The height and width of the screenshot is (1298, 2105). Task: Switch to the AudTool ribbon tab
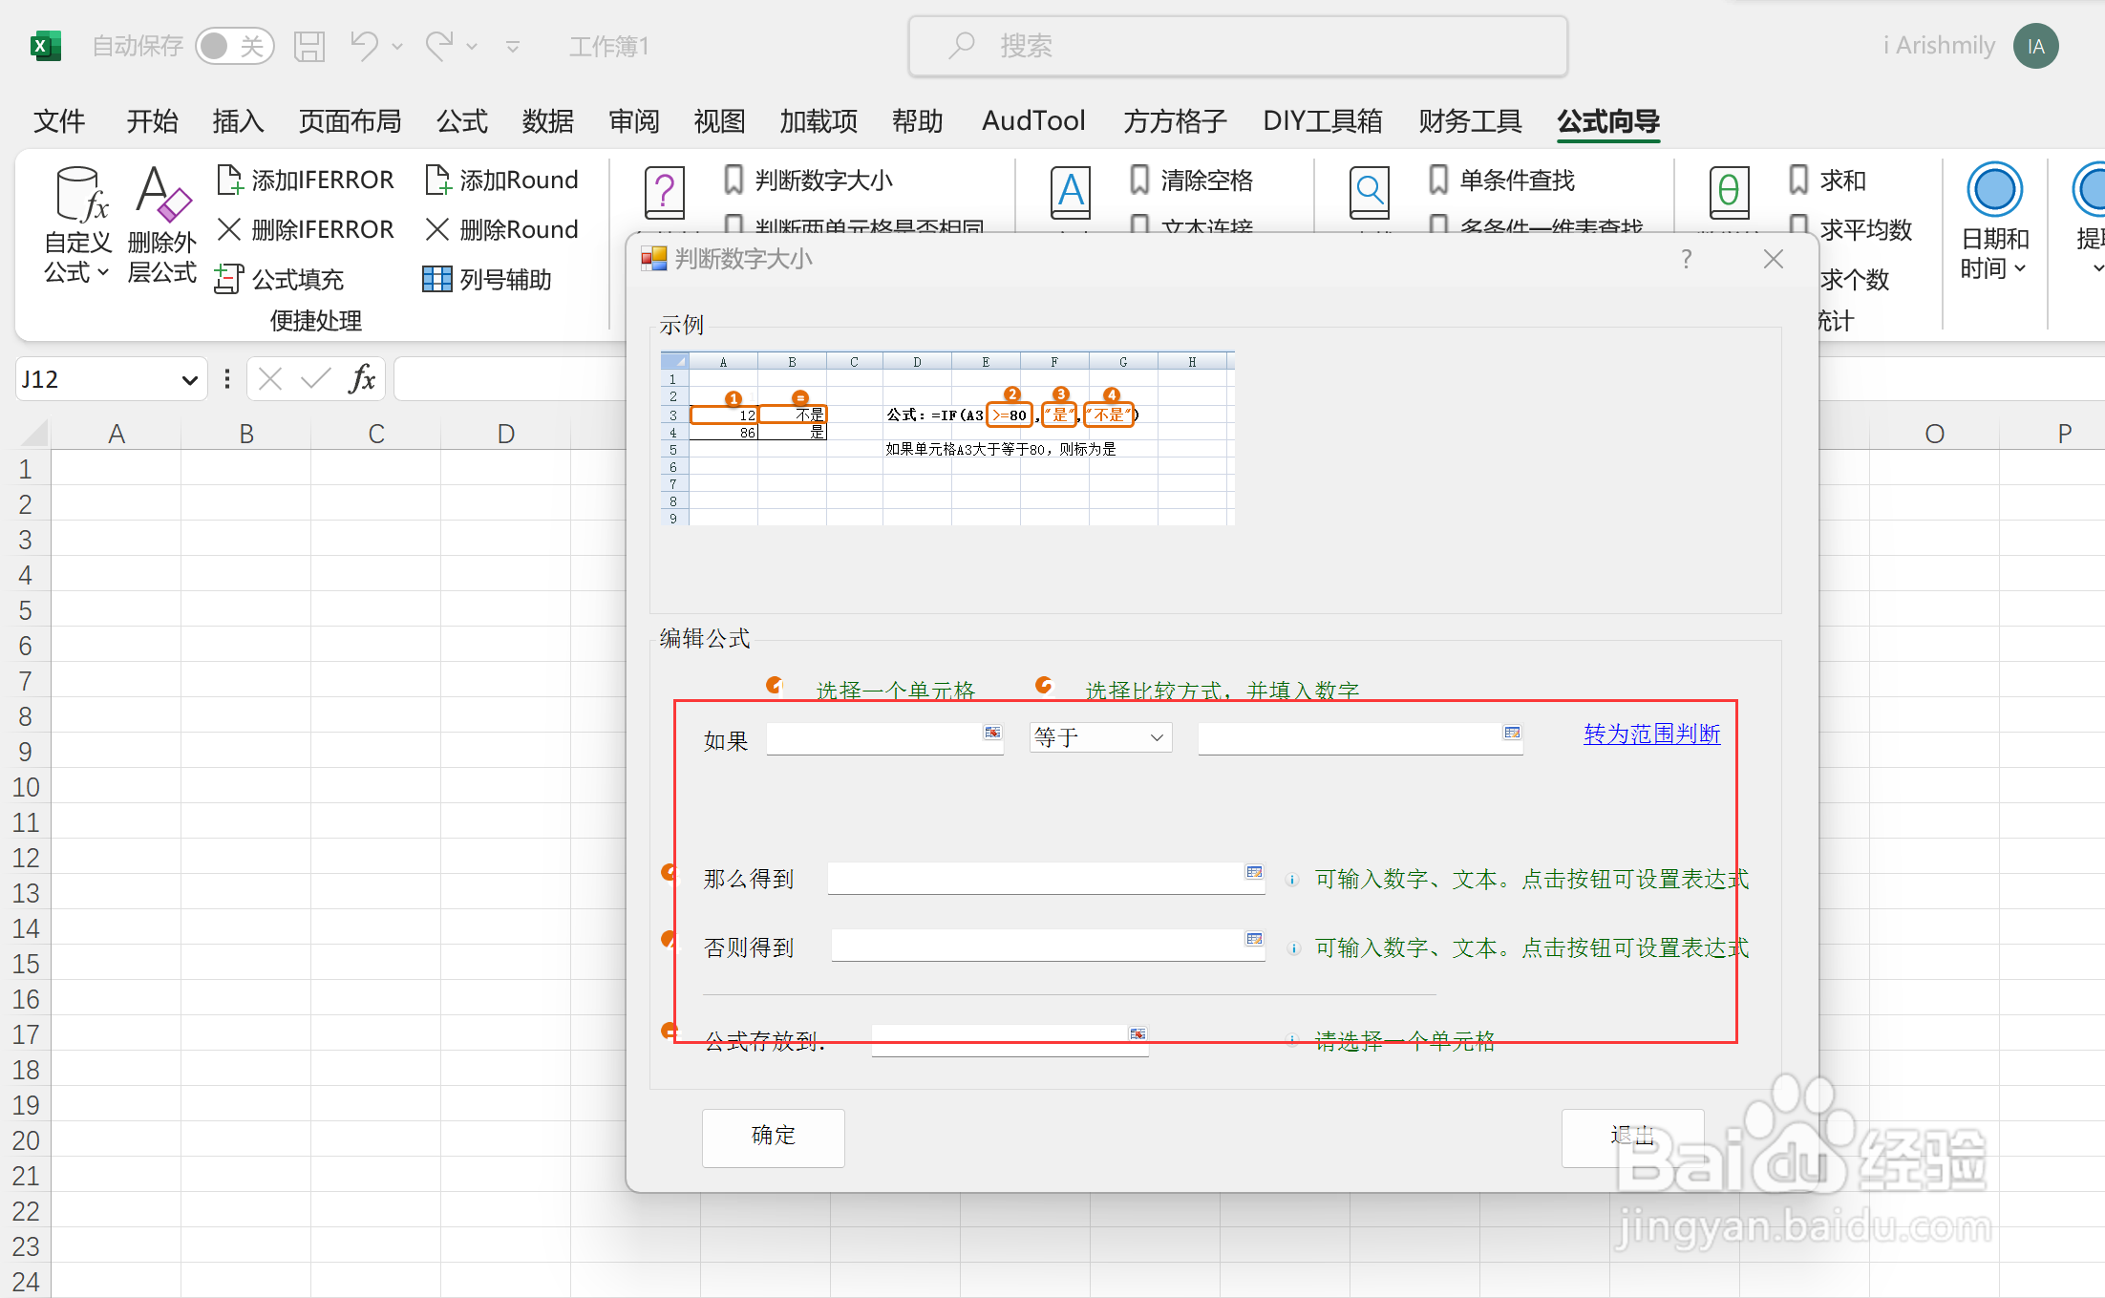[1032, 121]
